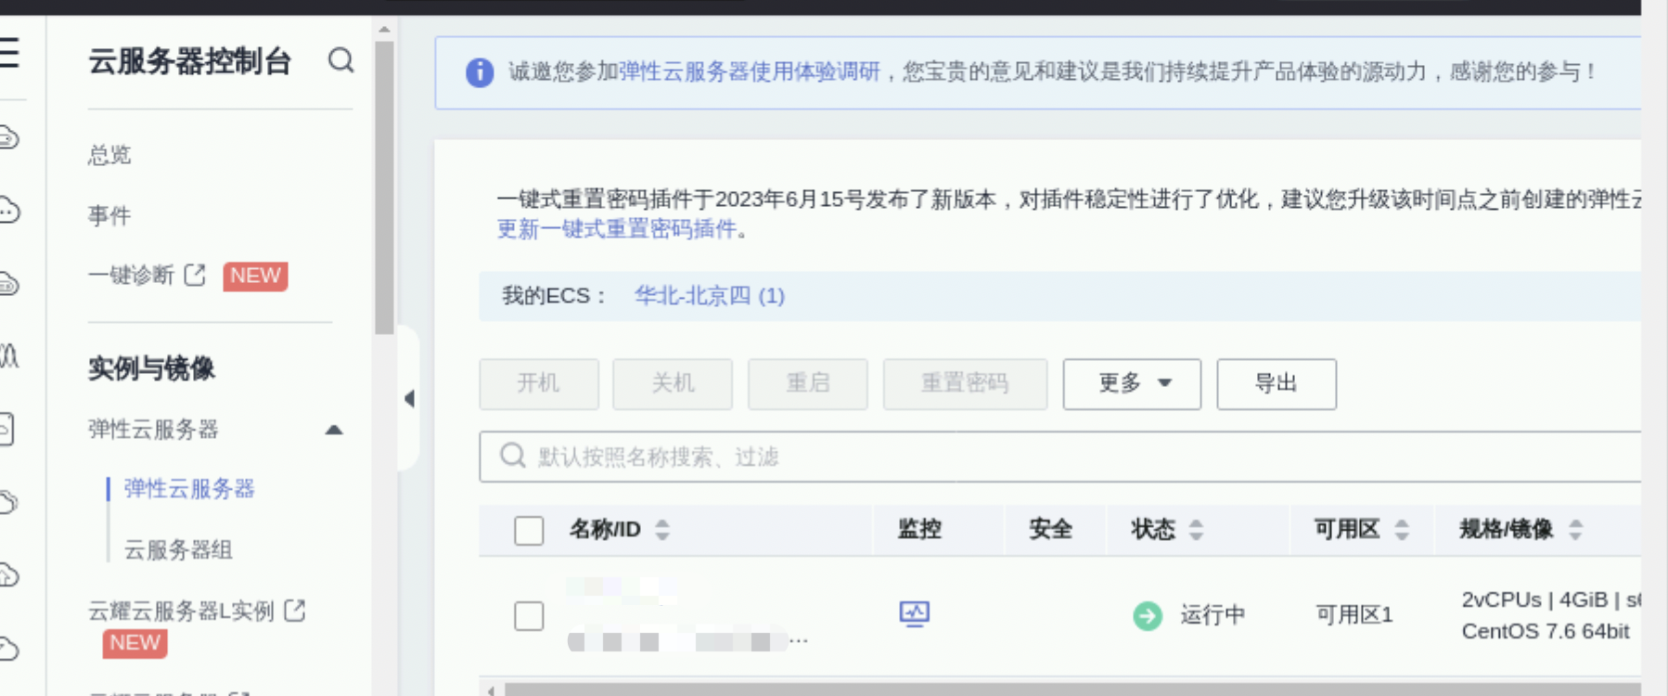Click the blue info icon in the survey banner
The height and width of the screenshot is (696, 1668).
coord(480,71)
